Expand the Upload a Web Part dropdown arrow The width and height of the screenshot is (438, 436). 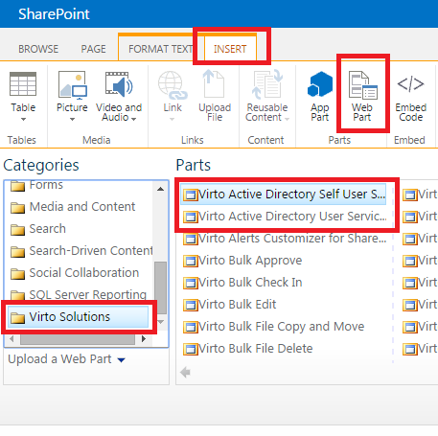click(x=121, y=360)
